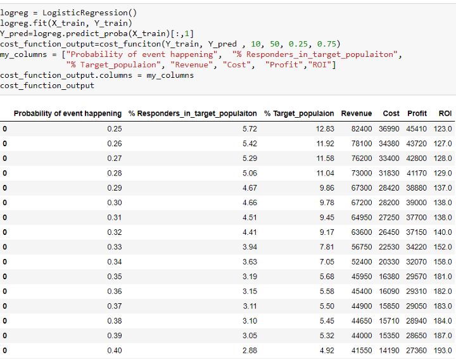Image resolution: width=456 pixels, height=359 pixels.
Task: Click revenue value 41550
Action: [x=362, y=350]
